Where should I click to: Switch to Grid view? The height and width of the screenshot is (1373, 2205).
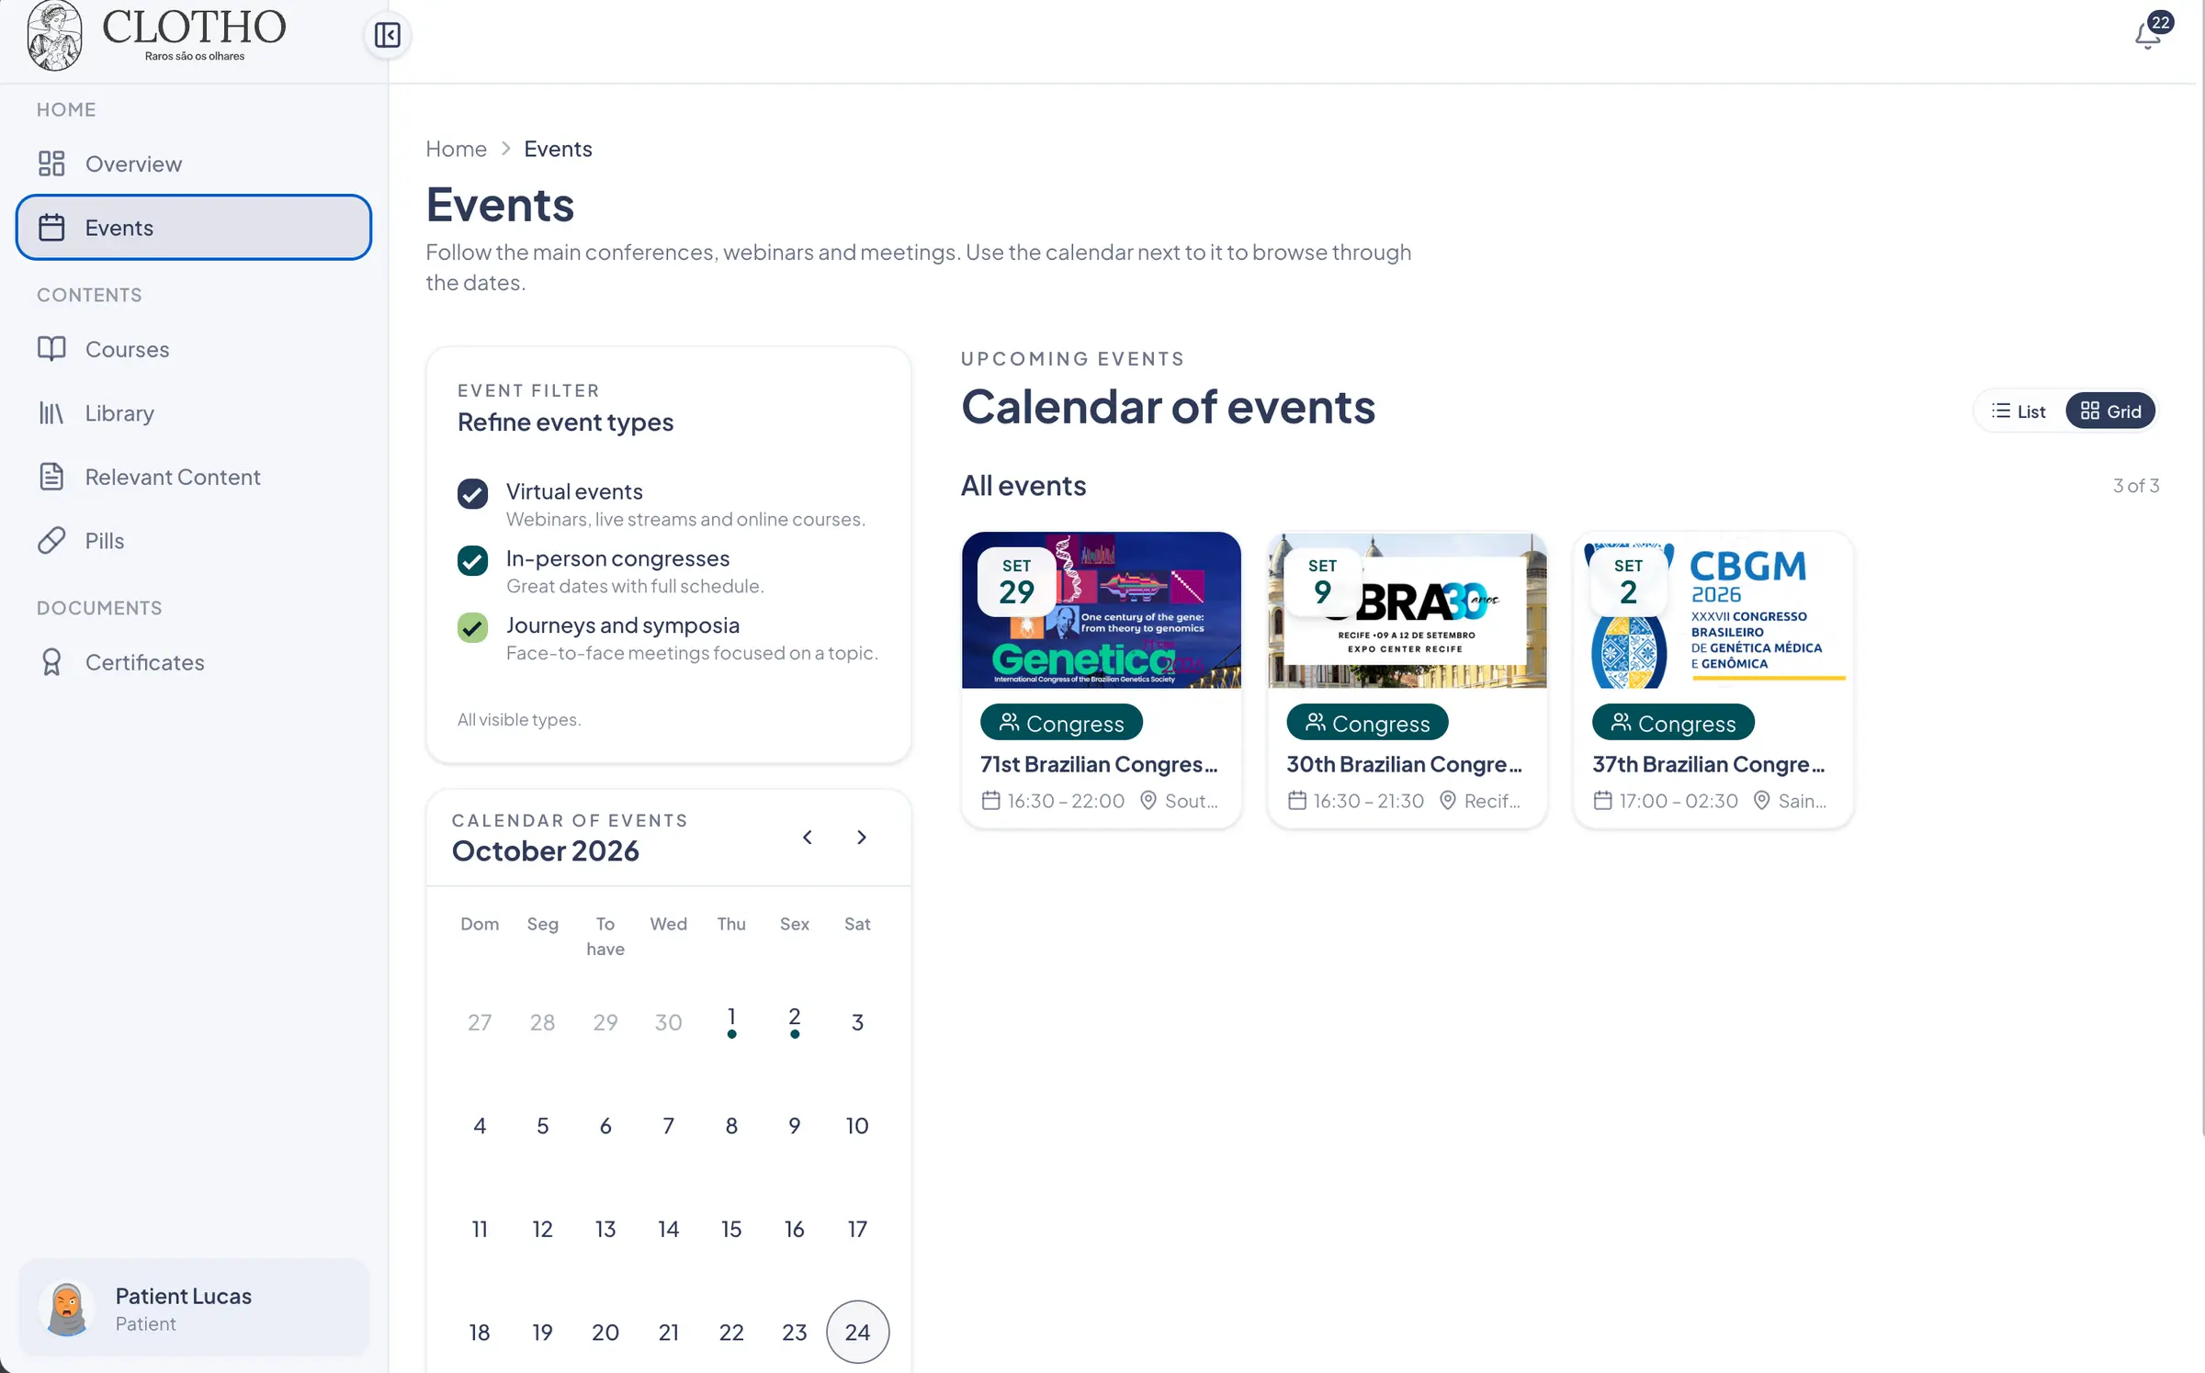point(2110,411)
